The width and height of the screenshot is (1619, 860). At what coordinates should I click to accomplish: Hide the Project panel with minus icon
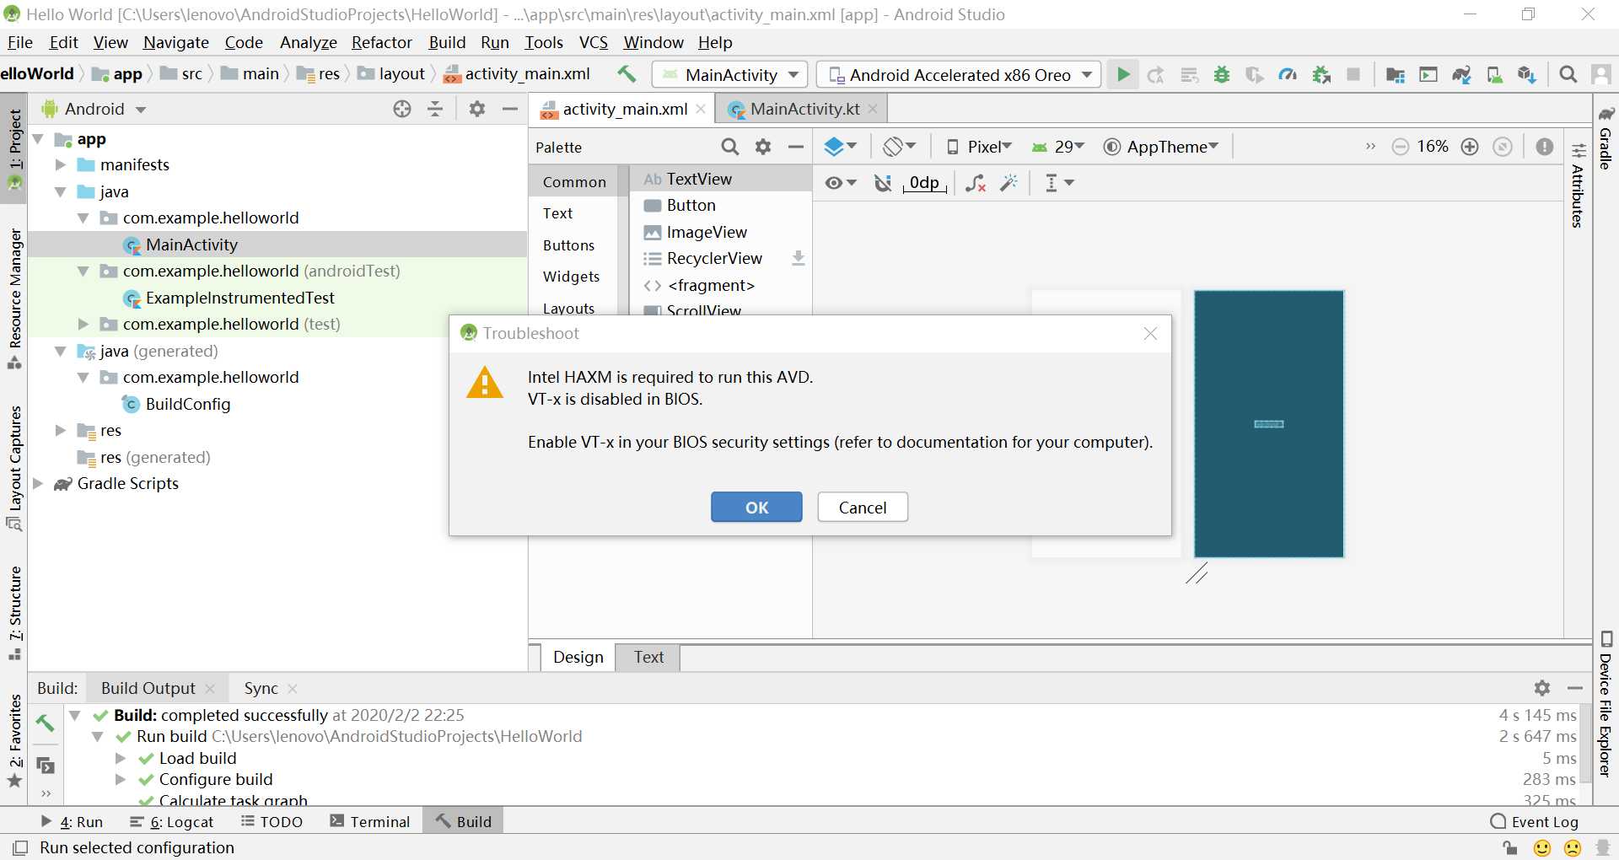point(510,109)
